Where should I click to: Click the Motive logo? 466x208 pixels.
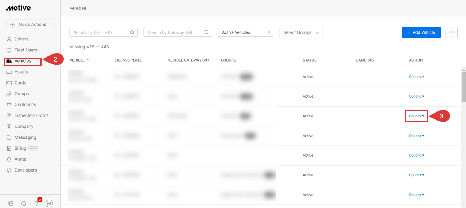point(18,8)
